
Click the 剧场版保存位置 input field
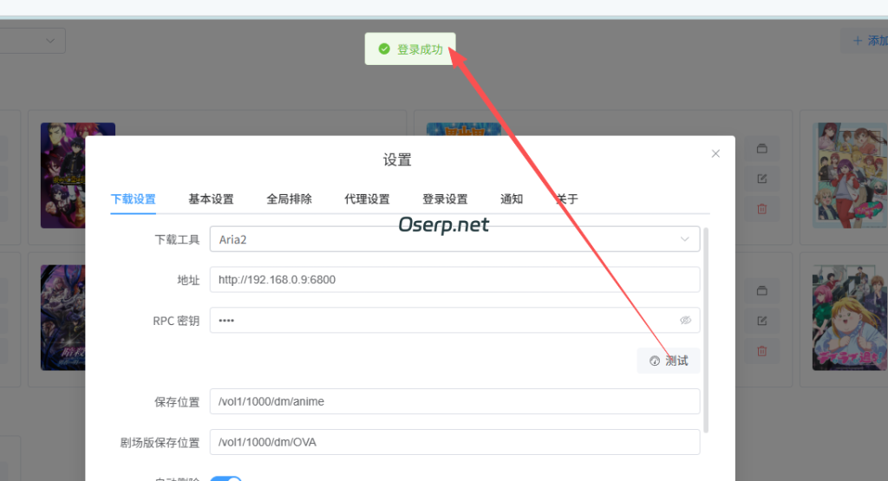(454, 442)
